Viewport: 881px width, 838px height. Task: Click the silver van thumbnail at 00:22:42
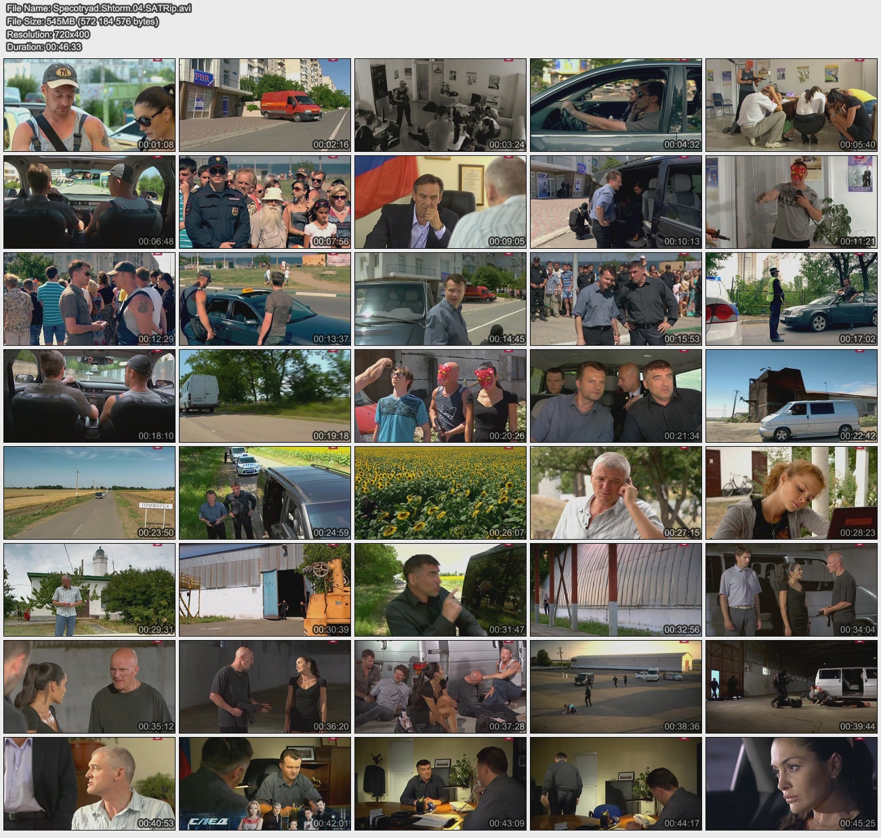(x=792, y=396)
